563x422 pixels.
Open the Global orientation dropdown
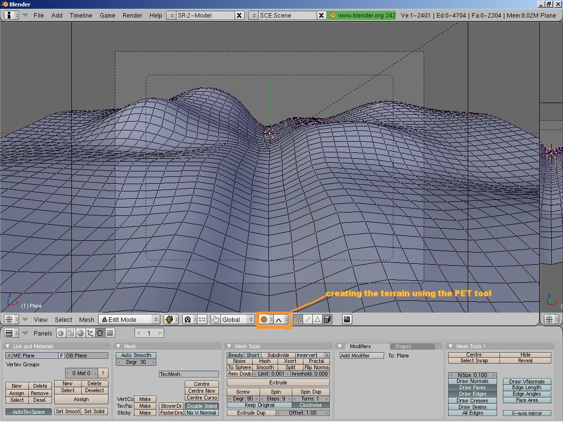[x=235, y=319]
